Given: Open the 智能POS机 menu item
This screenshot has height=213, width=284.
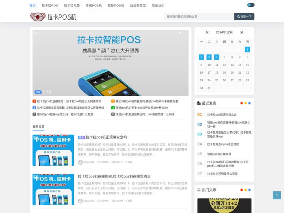Looking at the screenshot, I should coord(116,6).
